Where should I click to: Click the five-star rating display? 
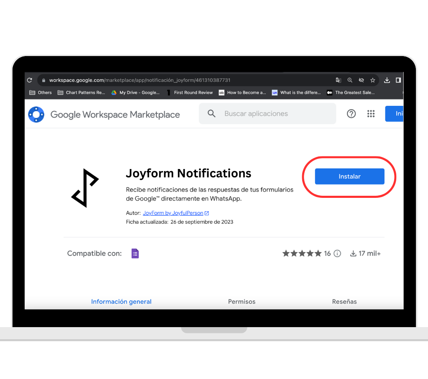pos(302,254)
